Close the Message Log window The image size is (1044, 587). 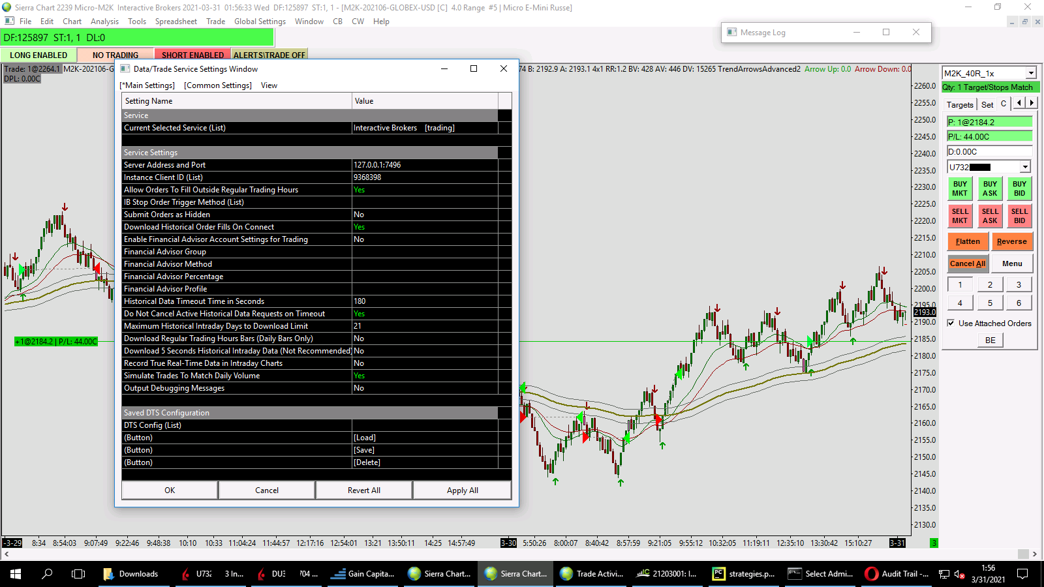click(x=916, y=32)
